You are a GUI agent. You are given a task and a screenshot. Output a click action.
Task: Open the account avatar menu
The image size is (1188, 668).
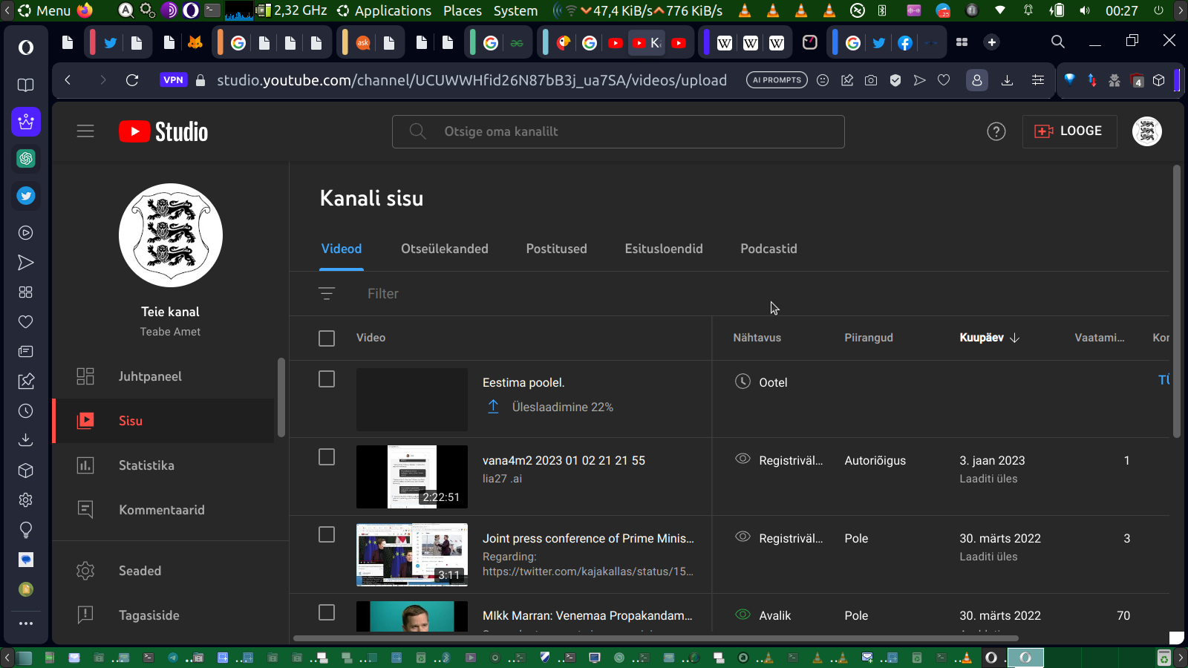click(1146, 131)
